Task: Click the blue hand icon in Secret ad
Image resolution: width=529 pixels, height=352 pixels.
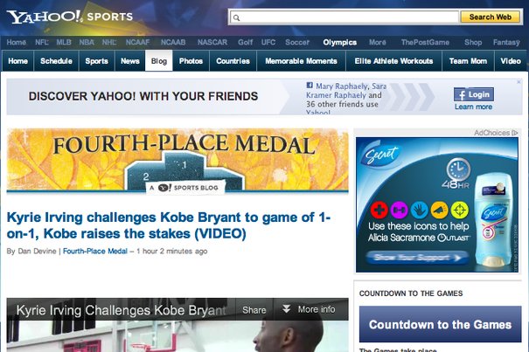Action: click(420, 210)
